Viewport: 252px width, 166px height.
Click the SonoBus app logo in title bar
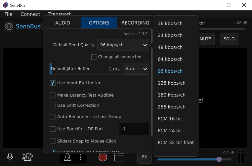[x=5, y=5]
